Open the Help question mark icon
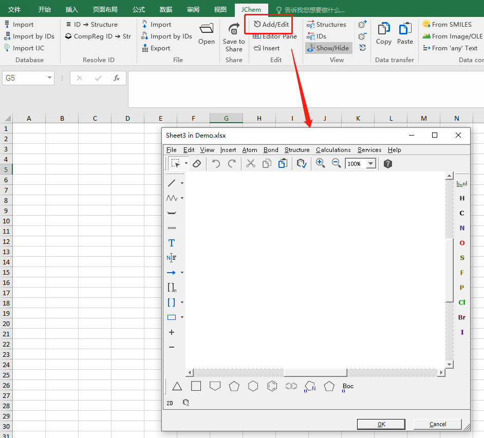The width and height of the screenshot is (484, 438). pyautogui.click(x=388, y=163)
